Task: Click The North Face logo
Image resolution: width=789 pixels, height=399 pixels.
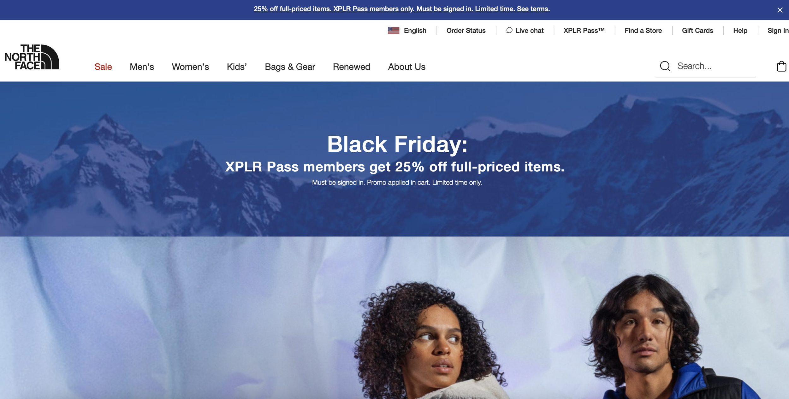Action: (x=32, y=57)
